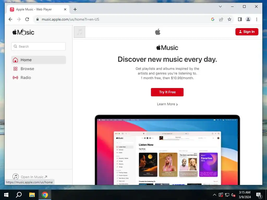Open the Learn More link
The height and width of the screenshot is (200, 267).
(167, 104)
